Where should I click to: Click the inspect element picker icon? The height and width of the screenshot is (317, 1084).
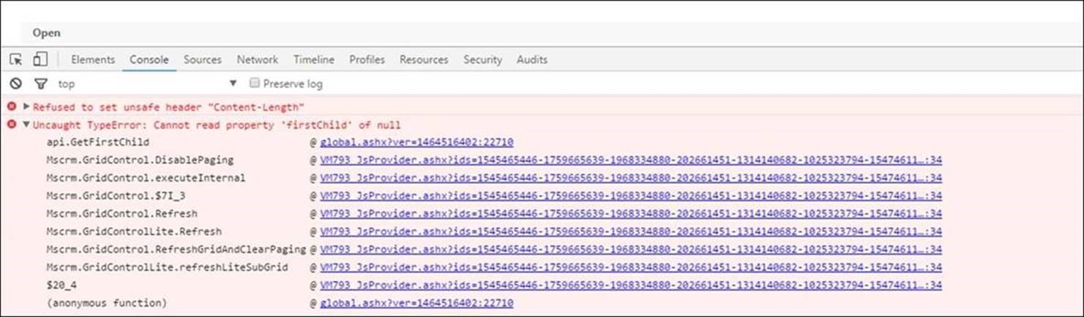16,60
